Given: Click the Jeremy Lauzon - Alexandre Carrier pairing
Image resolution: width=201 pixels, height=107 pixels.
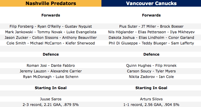Looking at the screenshot, I should (50, 71).
